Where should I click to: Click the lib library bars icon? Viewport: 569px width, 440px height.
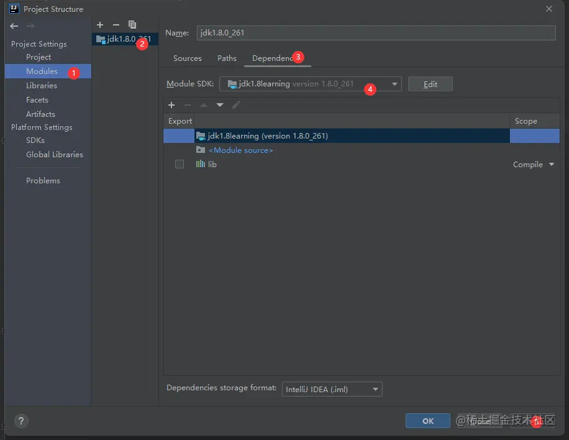click(200, 164)
